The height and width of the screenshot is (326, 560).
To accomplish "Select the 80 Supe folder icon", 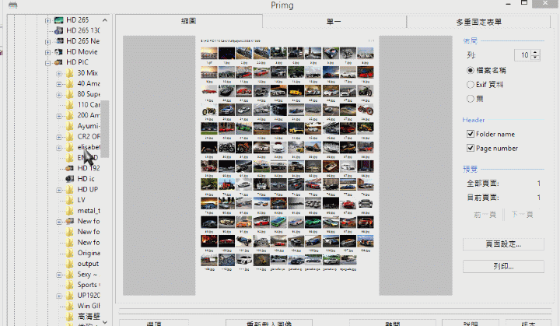I will click(x=70, y=94).
